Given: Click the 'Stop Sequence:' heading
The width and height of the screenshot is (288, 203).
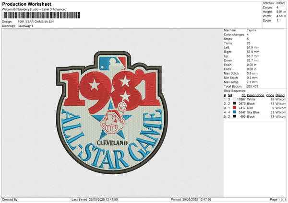Looking at the screenshot, I should (x=235, y=90).
